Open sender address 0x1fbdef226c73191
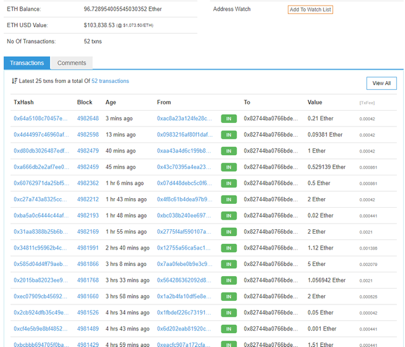Image resolution: width=405 pixels, height=347 pixels. point(184,312)
